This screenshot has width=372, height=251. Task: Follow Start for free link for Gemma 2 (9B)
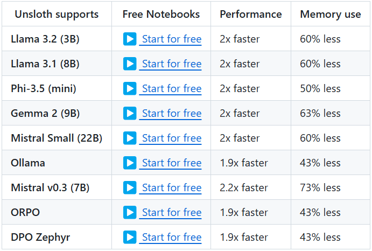click(172, 114)
